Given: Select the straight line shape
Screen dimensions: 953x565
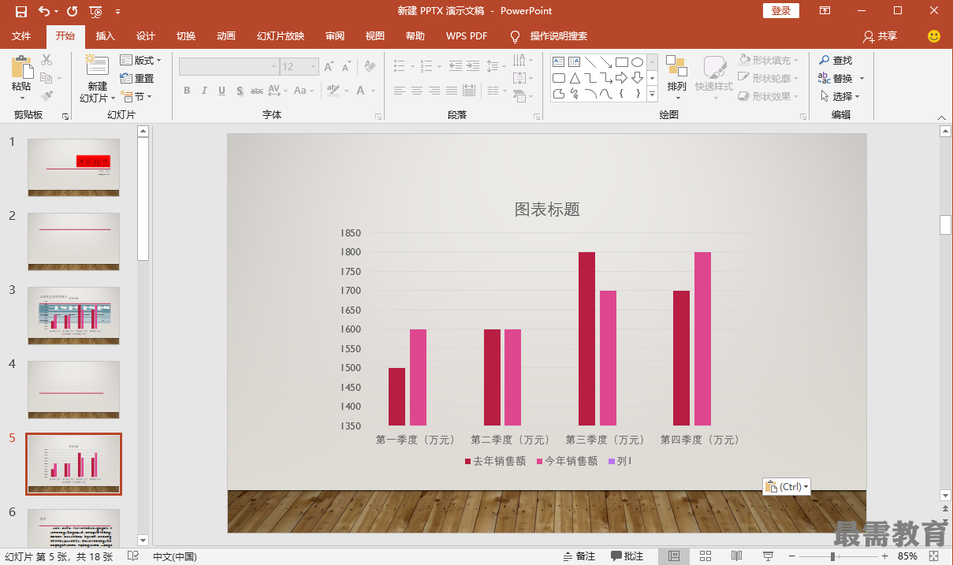Looking at the screenshot, I should tap(590, 61).
